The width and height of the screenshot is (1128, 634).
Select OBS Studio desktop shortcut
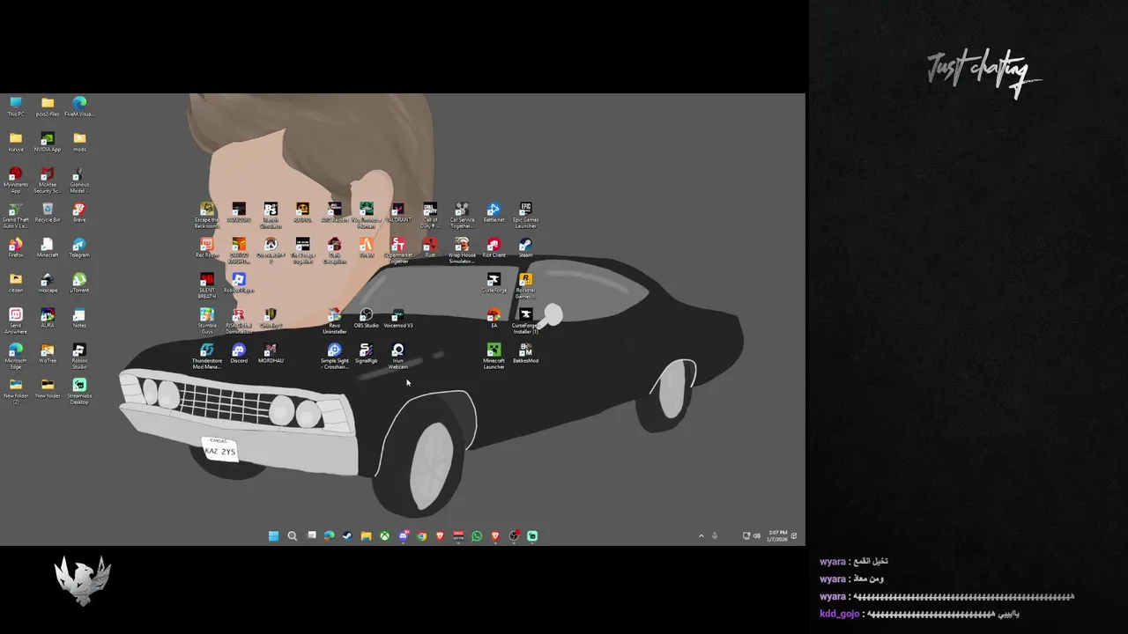coord(366,318)
